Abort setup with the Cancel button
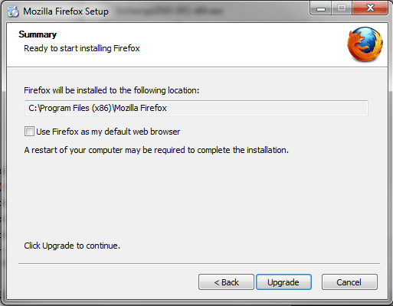 pyautogui.click(x=349, y=282)
